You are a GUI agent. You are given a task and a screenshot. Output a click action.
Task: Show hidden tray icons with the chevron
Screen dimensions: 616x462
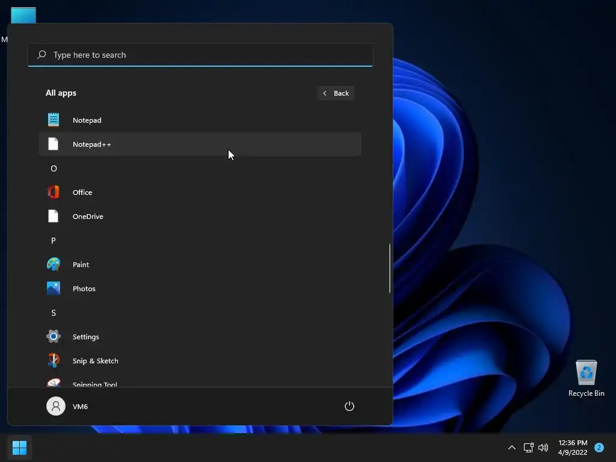(512, 448)
